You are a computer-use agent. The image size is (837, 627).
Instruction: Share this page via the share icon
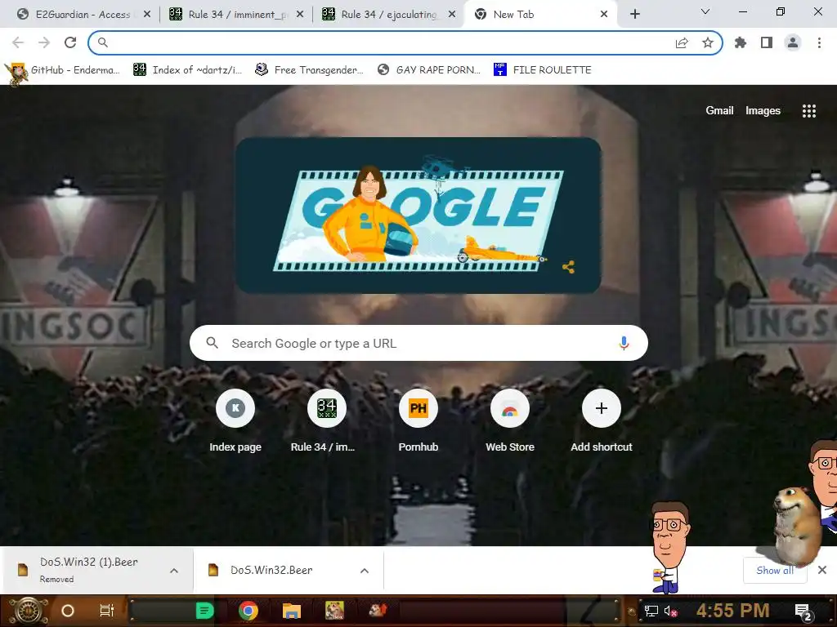682,43
